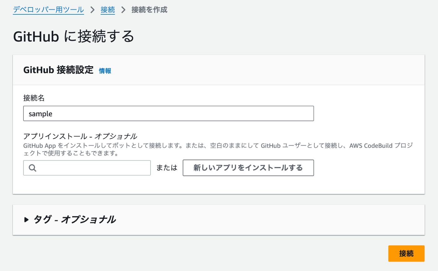Screen dimensions: 438x271
Task: Click the GitHub App description text
Action: point(218,150)
